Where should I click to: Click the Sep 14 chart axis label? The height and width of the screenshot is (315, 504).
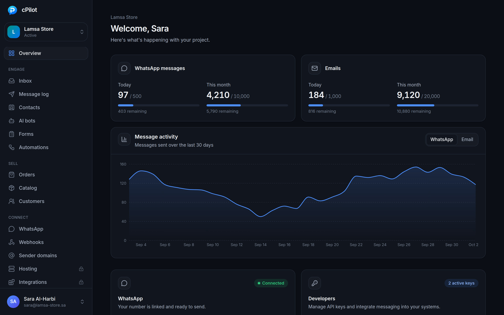pyautogui.click(x=260, y=245)
